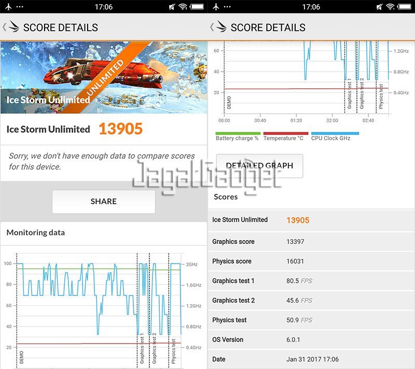Tap the Monitoring data section heading

click(36, 233)
